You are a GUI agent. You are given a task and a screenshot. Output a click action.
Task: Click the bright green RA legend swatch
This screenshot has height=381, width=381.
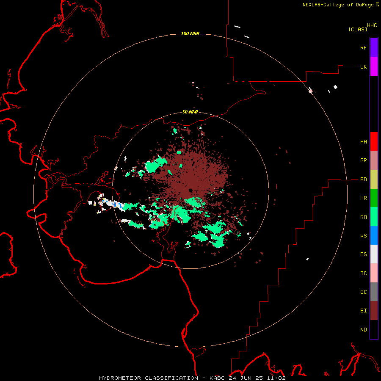coord(374,217)
